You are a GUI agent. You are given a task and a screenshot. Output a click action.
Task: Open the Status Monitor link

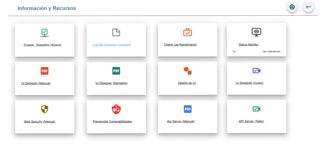coord(249,45)
